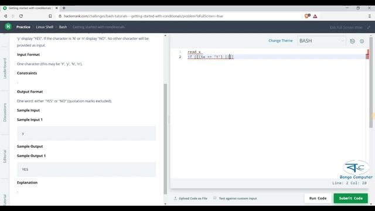Click the browser forward arrow
The image size is (375, 211).
click(13, 16)
